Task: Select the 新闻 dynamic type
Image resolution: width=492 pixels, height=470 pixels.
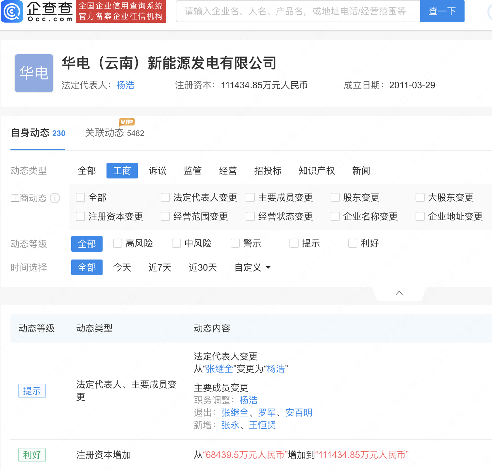Action: [x=361, y=171]
